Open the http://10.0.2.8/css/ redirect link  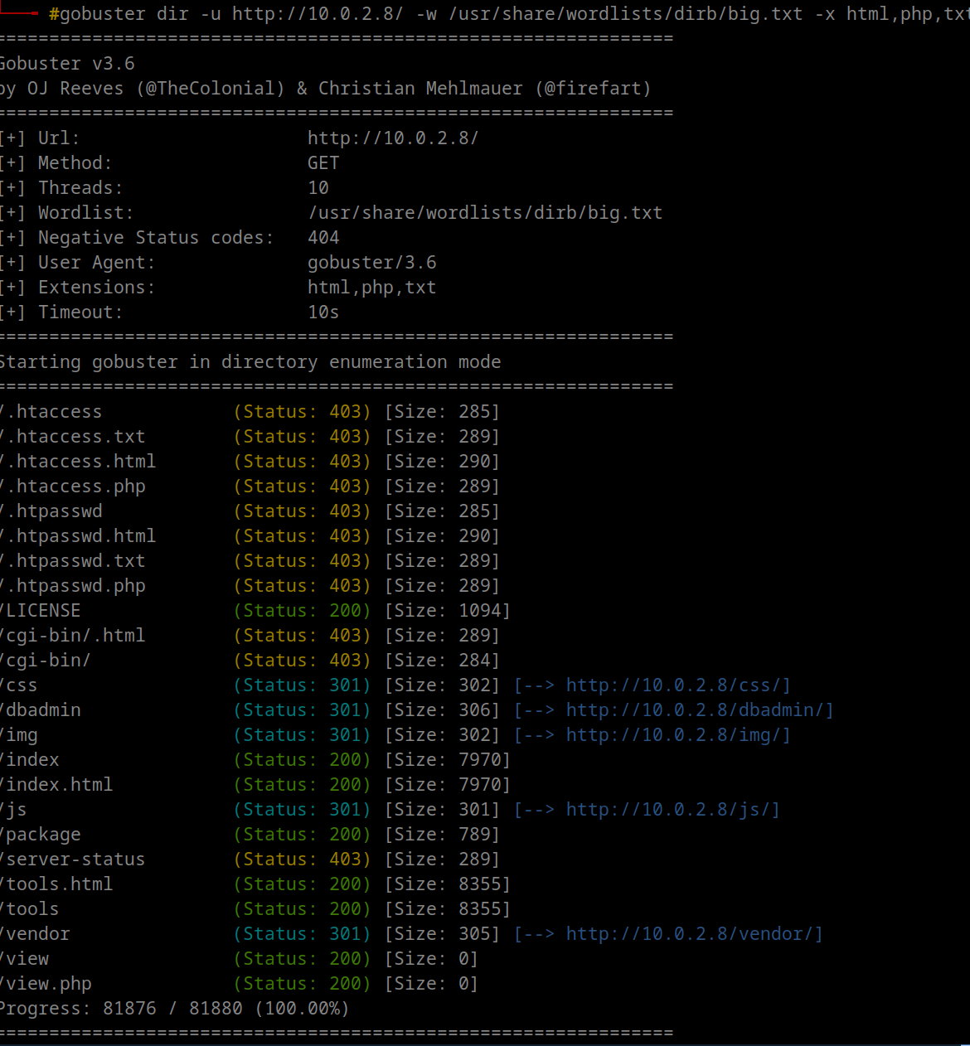tap(677, 685)
